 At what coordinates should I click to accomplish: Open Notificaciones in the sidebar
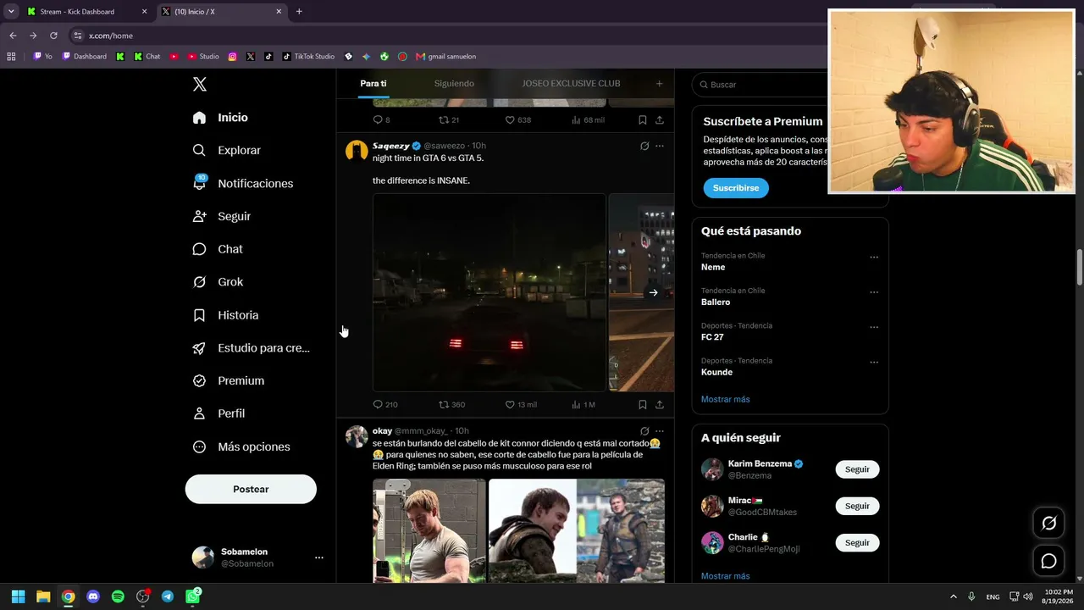point(242,183)
